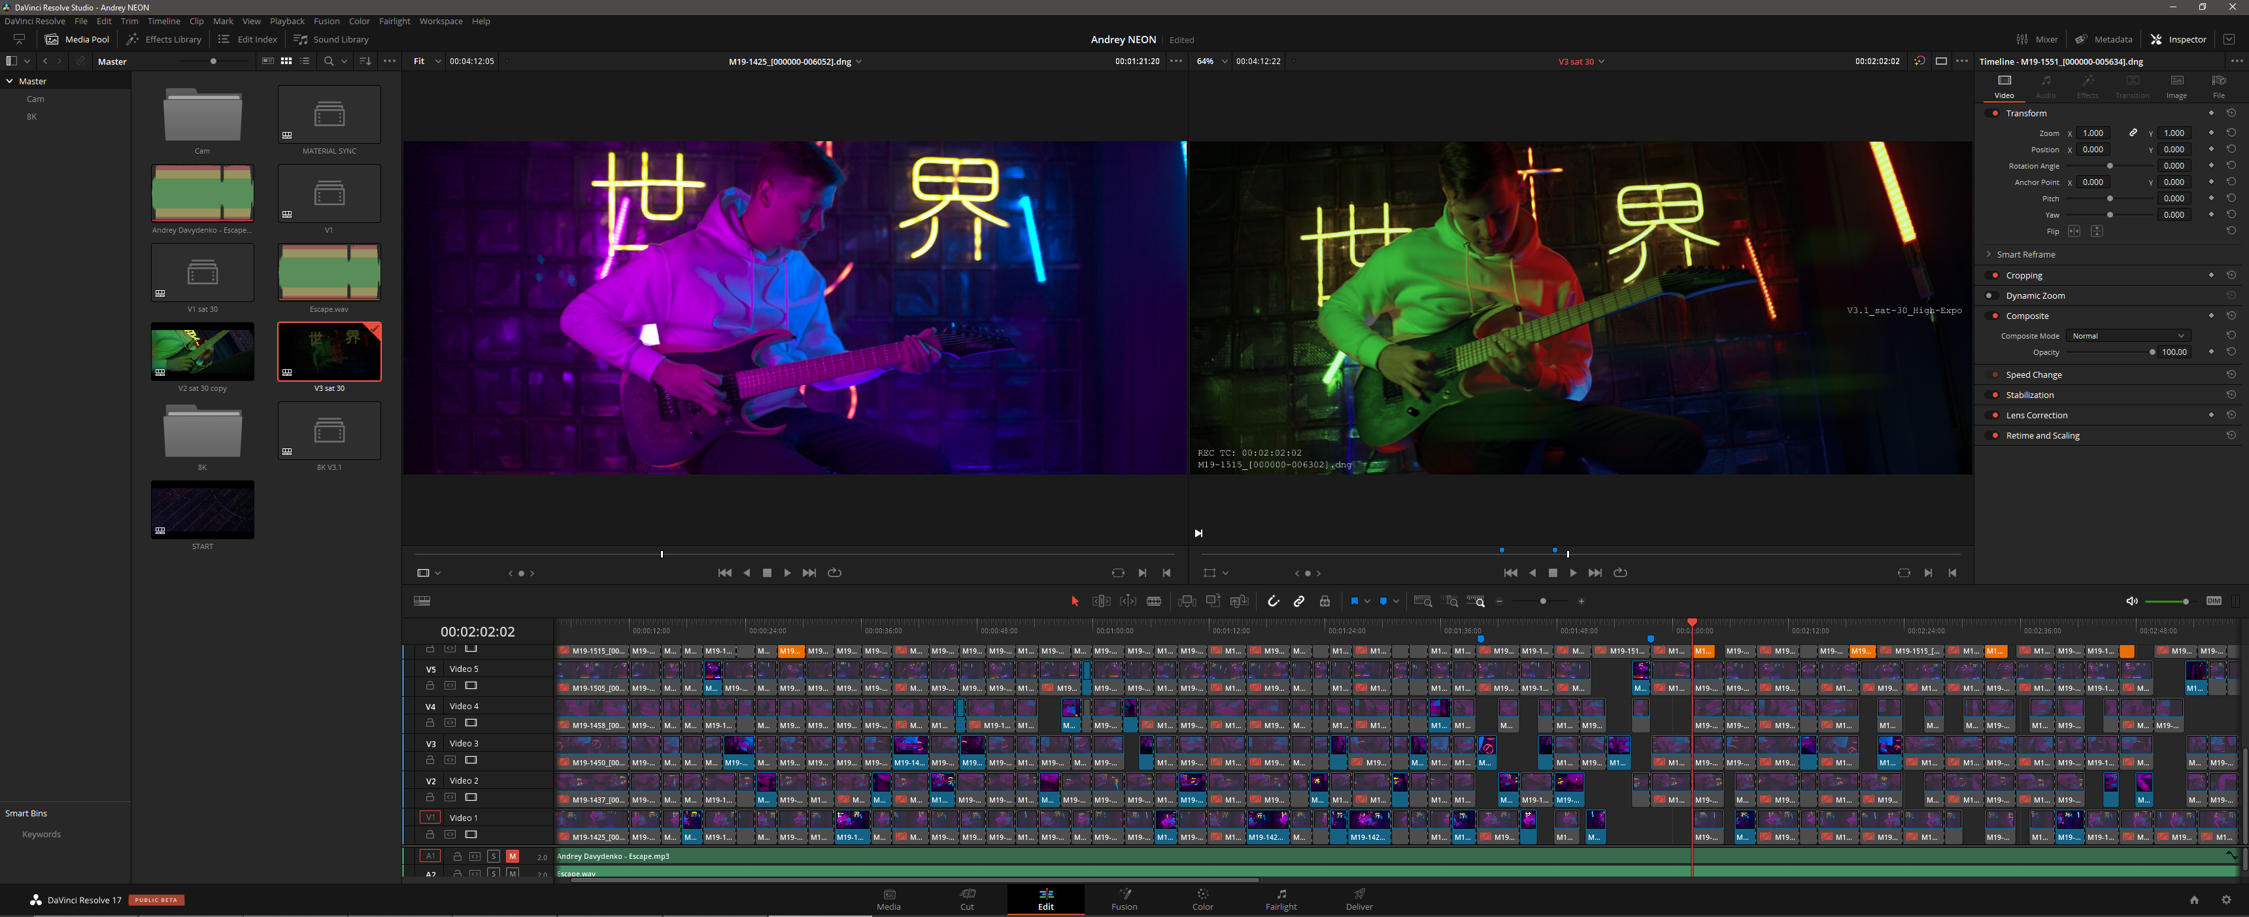Open the V3 sat 30 timeline dropdown
2249x917 pixels.
click(1601, 62)
